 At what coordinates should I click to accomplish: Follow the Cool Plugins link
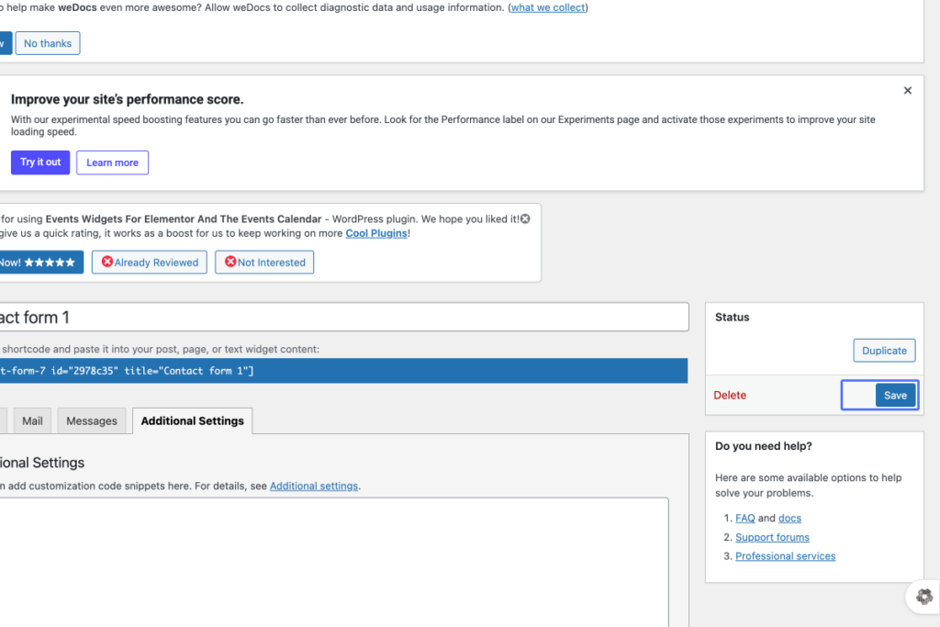pos(375,233)
